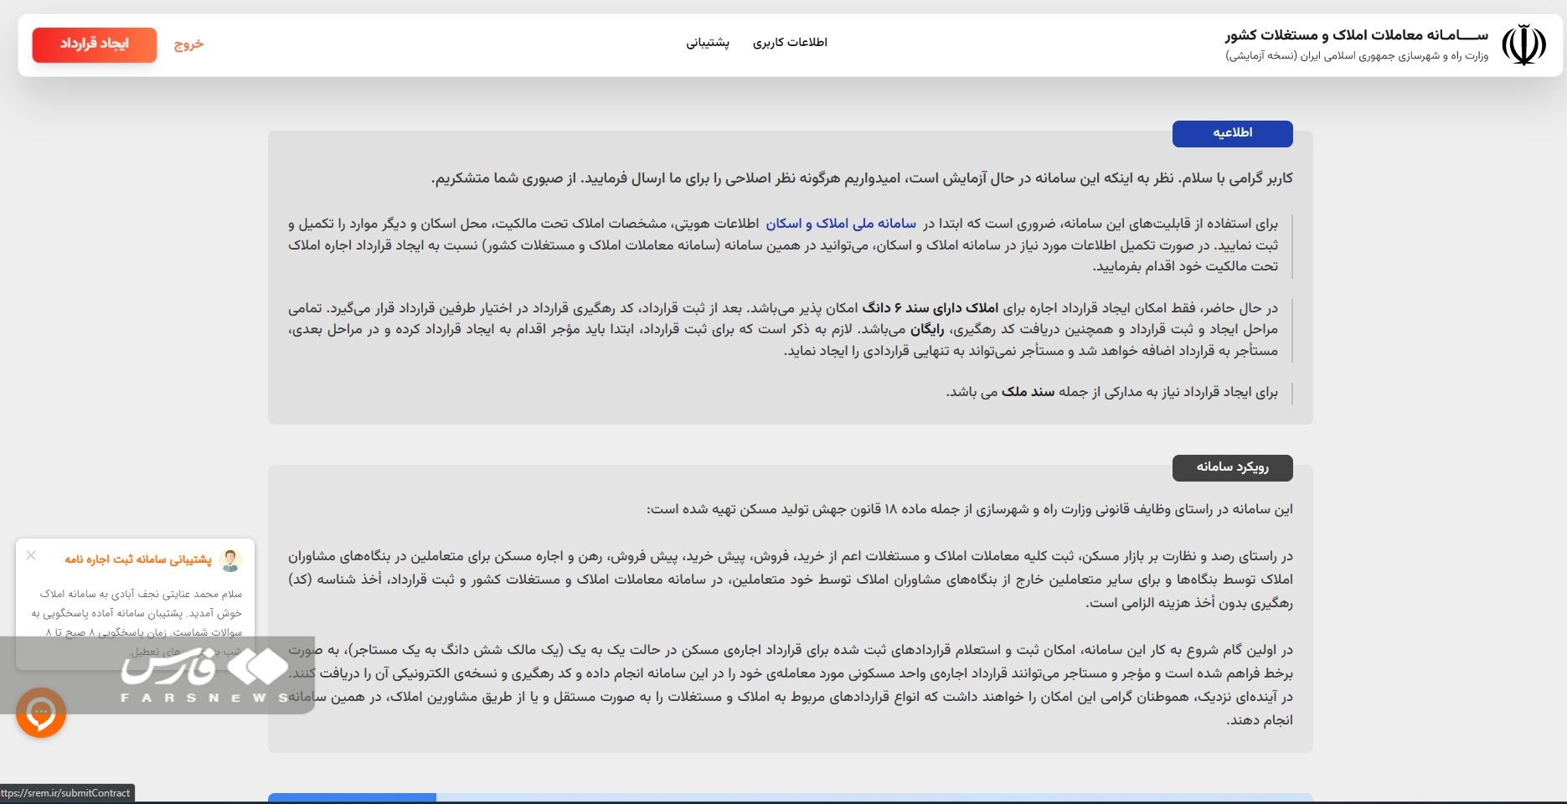The height and width of the screenshot is (804, 1567).
Task: Click the site title سامانه معاملات املاک و مستغلات کشور
Action: (1356, 35)
